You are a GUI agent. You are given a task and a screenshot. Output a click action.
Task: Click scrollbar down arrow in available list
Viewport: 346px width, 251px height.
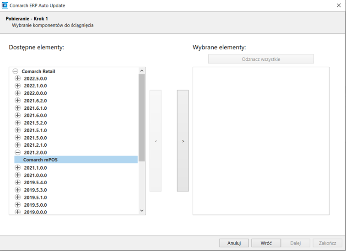142,211
